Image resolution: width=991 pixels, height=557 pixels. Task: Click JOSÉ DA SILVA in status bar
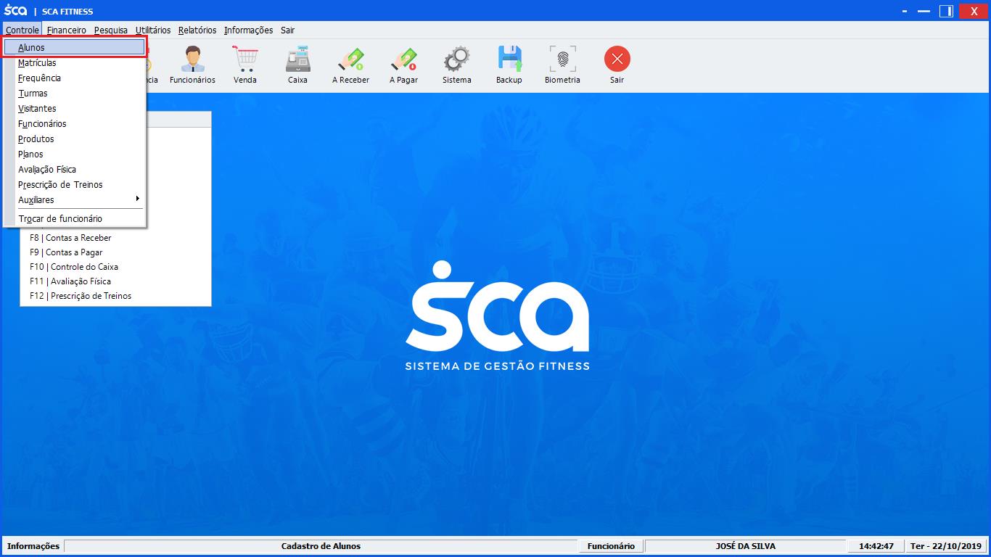pos(745,546)
